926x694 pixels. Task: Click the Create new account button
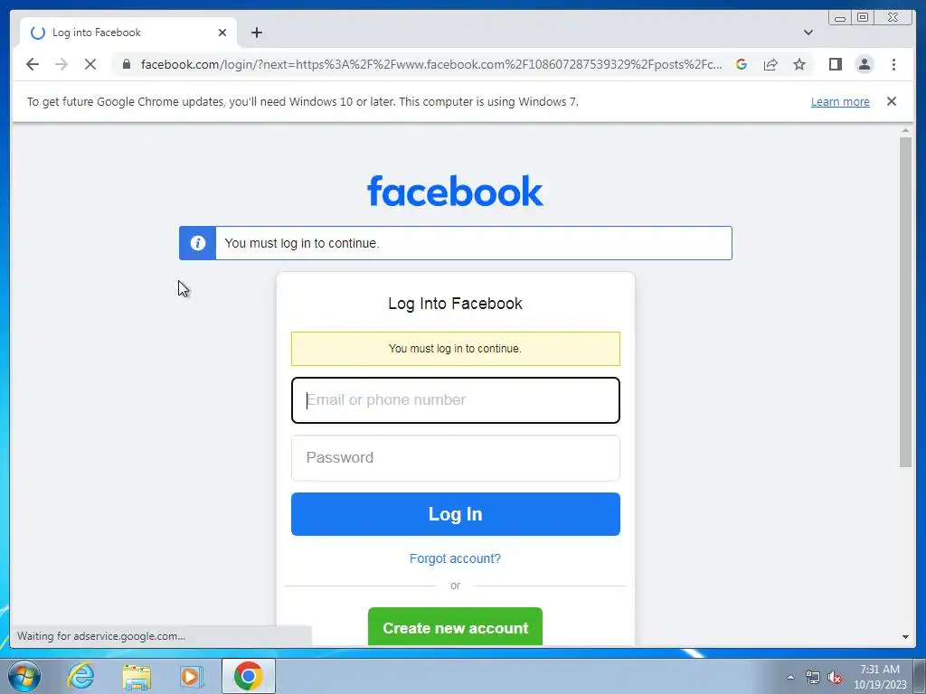[456, 627]
